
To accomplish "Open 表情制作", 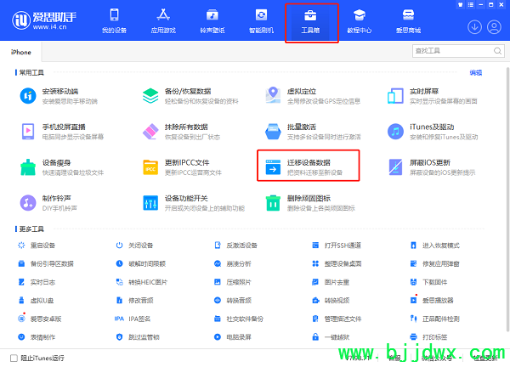I will point(37,337).
